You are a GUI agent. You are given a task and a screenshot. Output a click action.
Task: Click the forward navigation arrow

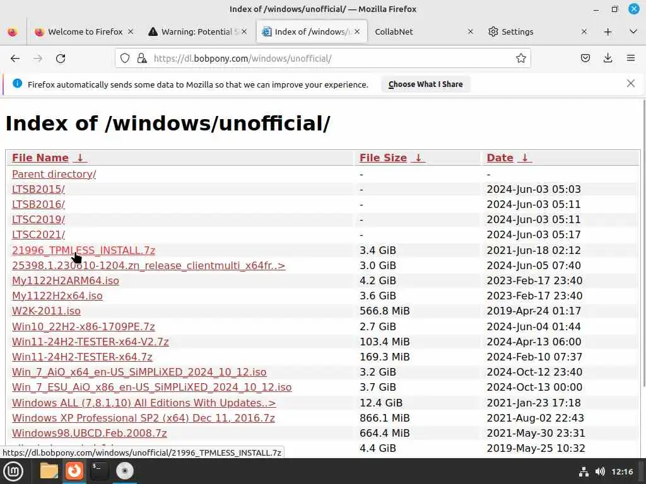(x=38, y=59)
